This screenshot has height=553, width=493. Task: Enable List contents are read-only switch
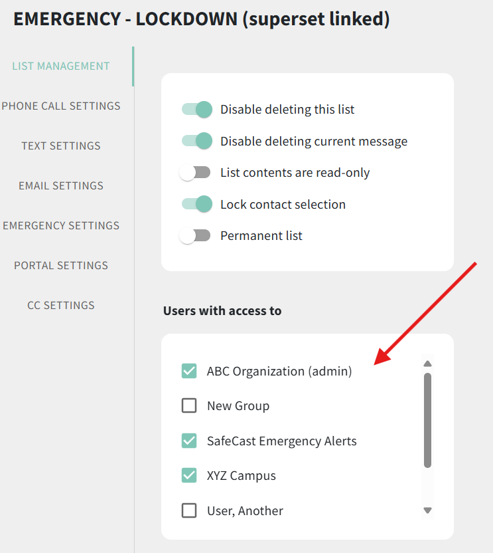(x=194, y=173)
